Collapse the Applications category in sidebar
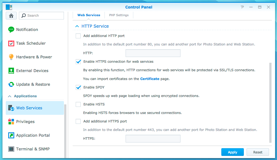 (10, 96)
